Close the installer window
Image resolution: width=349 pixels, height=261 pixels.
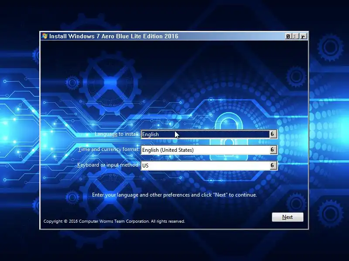click(303, 36)
